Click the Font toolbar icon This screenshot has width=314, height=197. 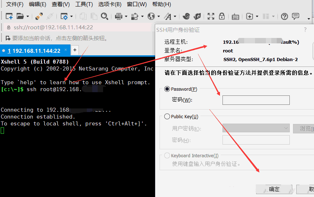168,16
